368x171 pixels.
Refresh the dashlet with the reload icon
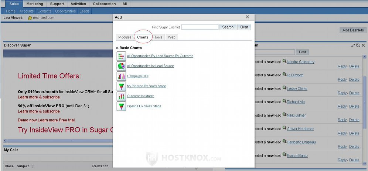tap(358, 46)
